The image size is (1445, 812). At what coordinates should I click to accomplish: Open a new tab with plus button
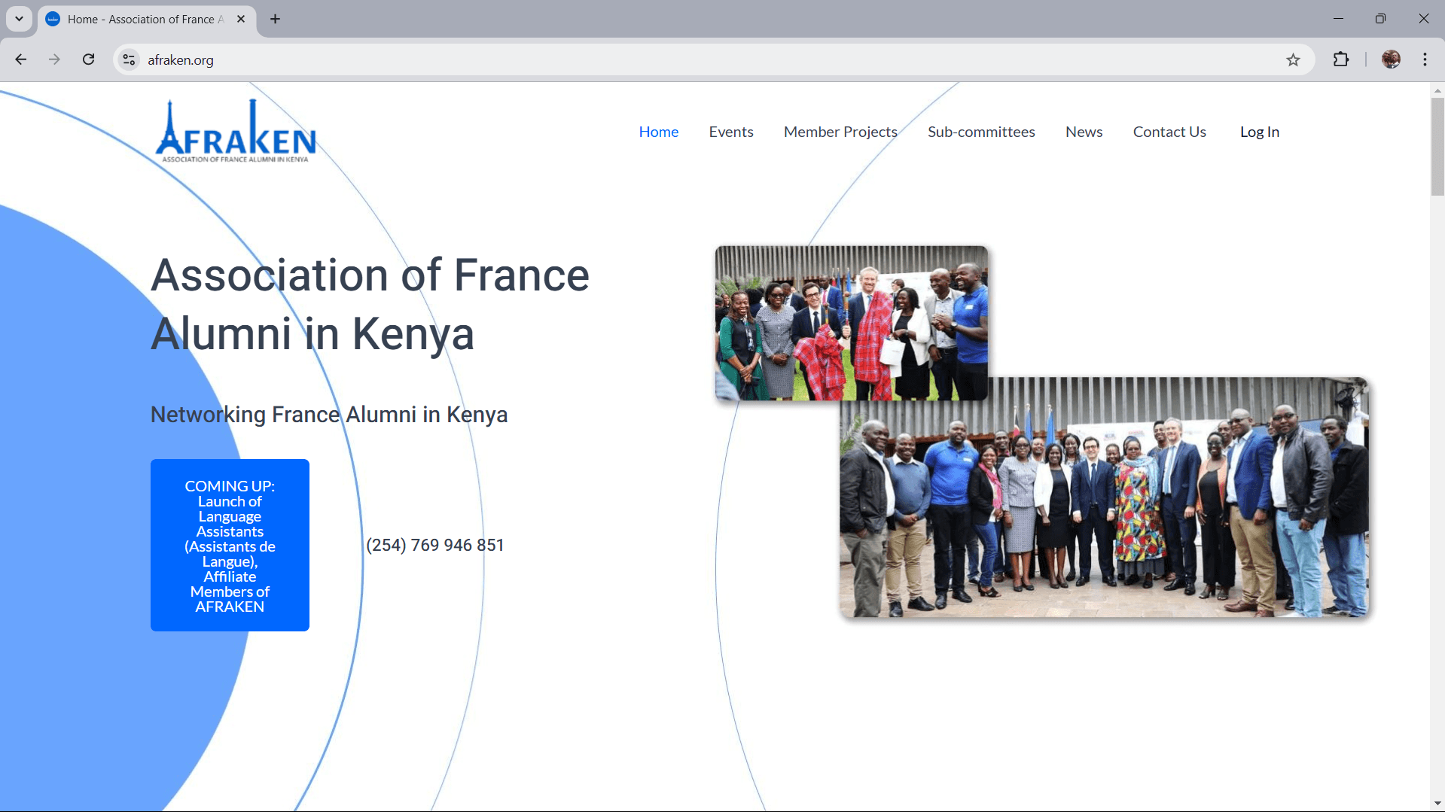tap(275, 19)
